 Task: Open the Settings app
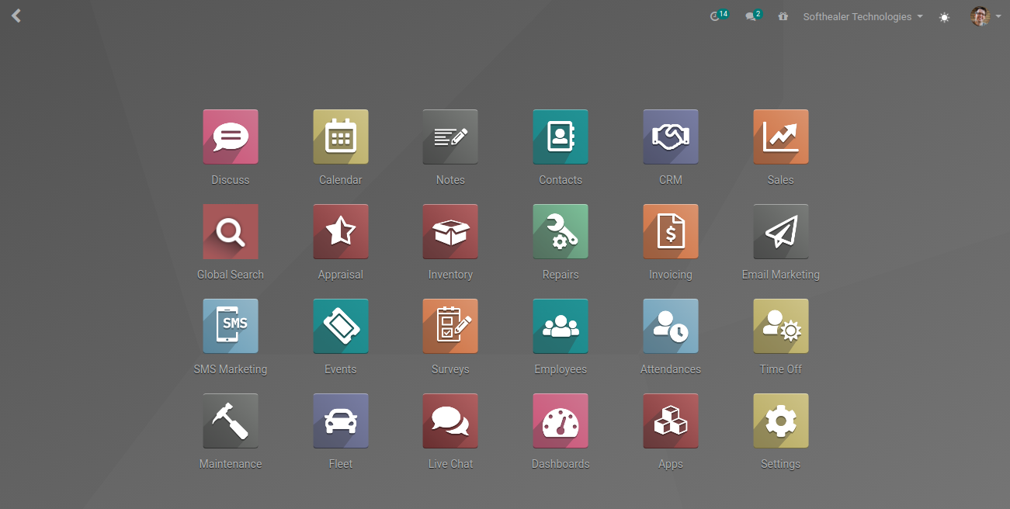coord(781,421)
